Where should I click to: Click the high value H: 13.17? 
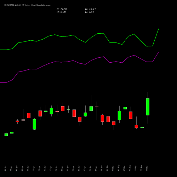pos(90,9)
